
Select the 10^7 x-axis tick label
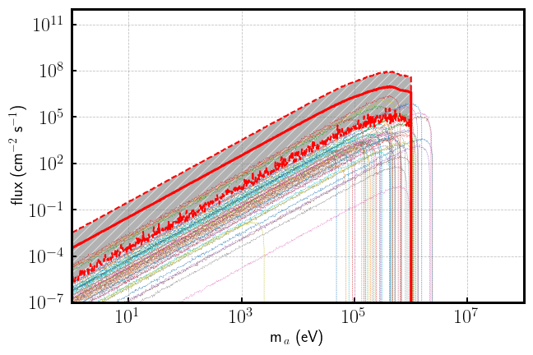coord(466,318)
